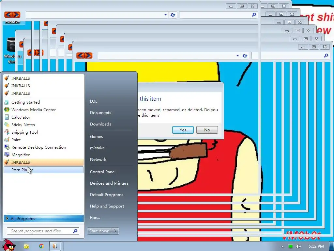Click the Show desktop strip beside clock
Screen dimensions: 334x251
click(332, 246)
